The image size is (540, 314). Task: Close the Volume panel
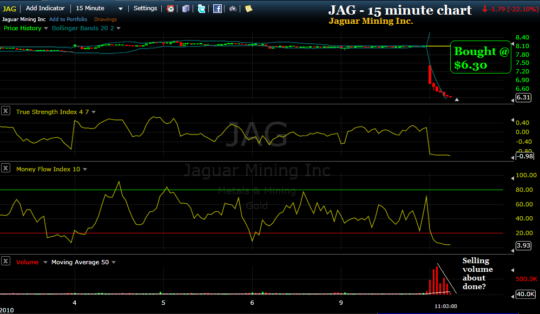click(x=6, y=262)
